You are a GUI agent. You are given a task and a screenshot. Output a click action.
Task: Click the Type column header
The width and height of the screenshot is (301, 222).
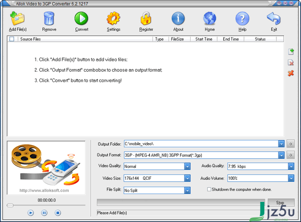161,39
